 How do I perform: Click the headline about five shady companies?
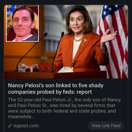[x=56, y=89]
